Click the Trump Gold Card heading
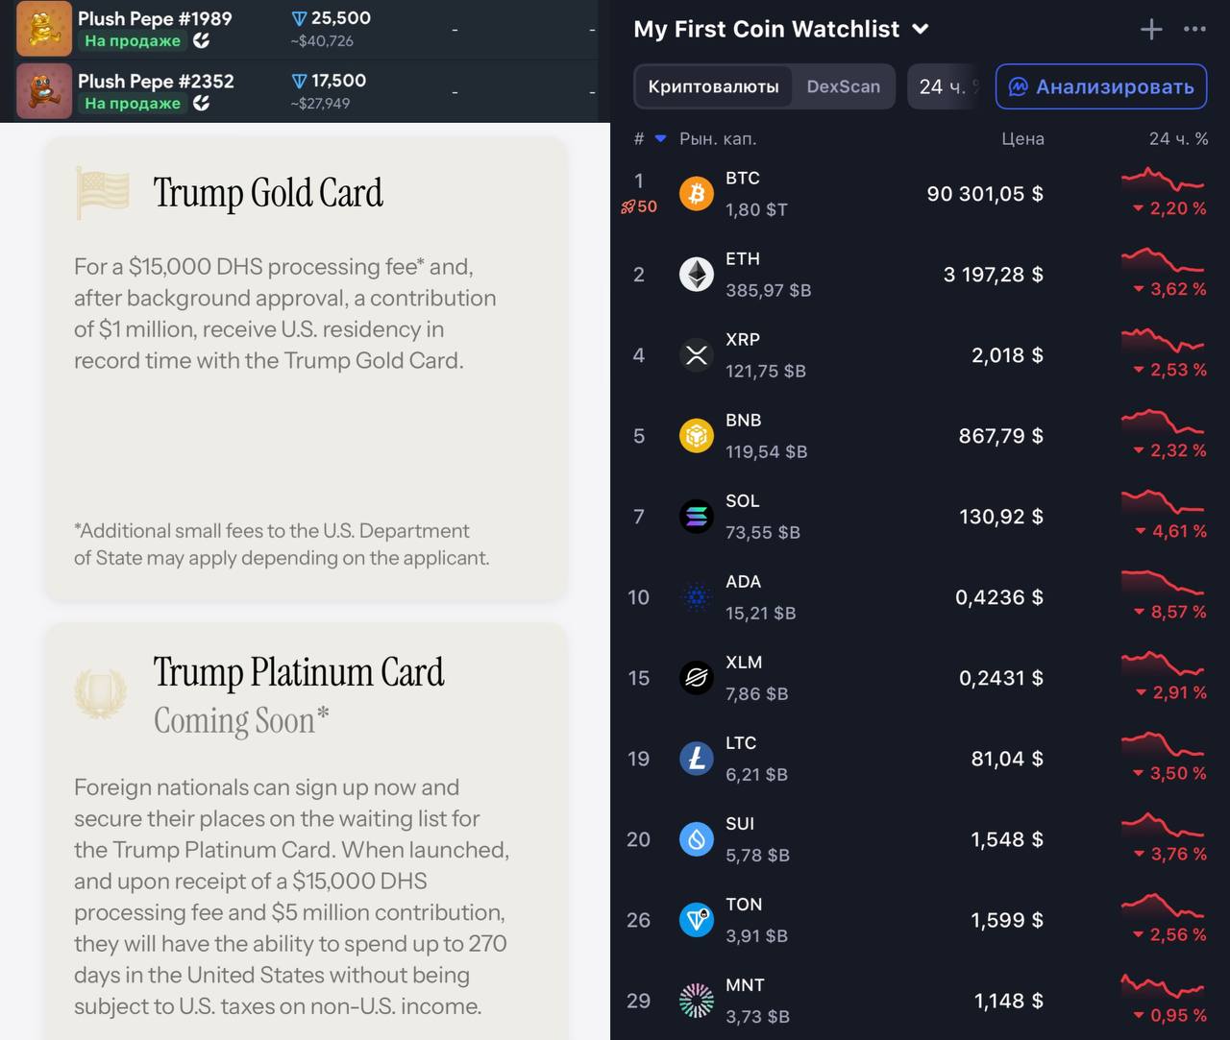 coord(268,193)
